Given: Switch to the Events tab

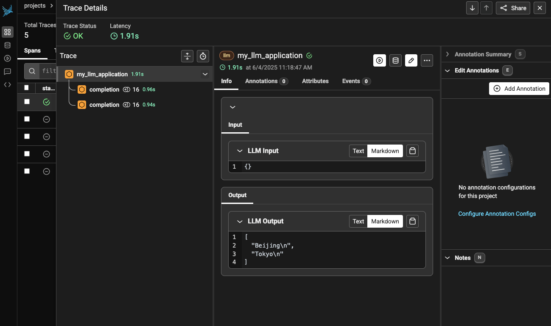Looking at the screenshot, I should click(x=351, y=81).
